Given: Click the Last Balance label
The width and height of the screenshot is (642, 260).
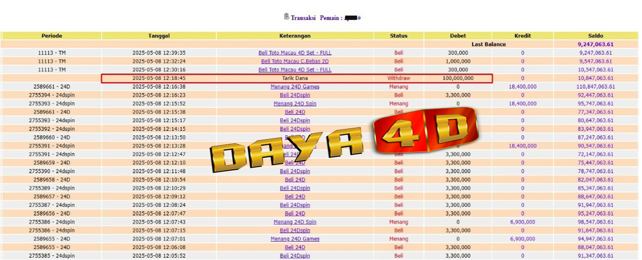Looking at the screenshot, I should pyautogui.click(x=488, y=45).
